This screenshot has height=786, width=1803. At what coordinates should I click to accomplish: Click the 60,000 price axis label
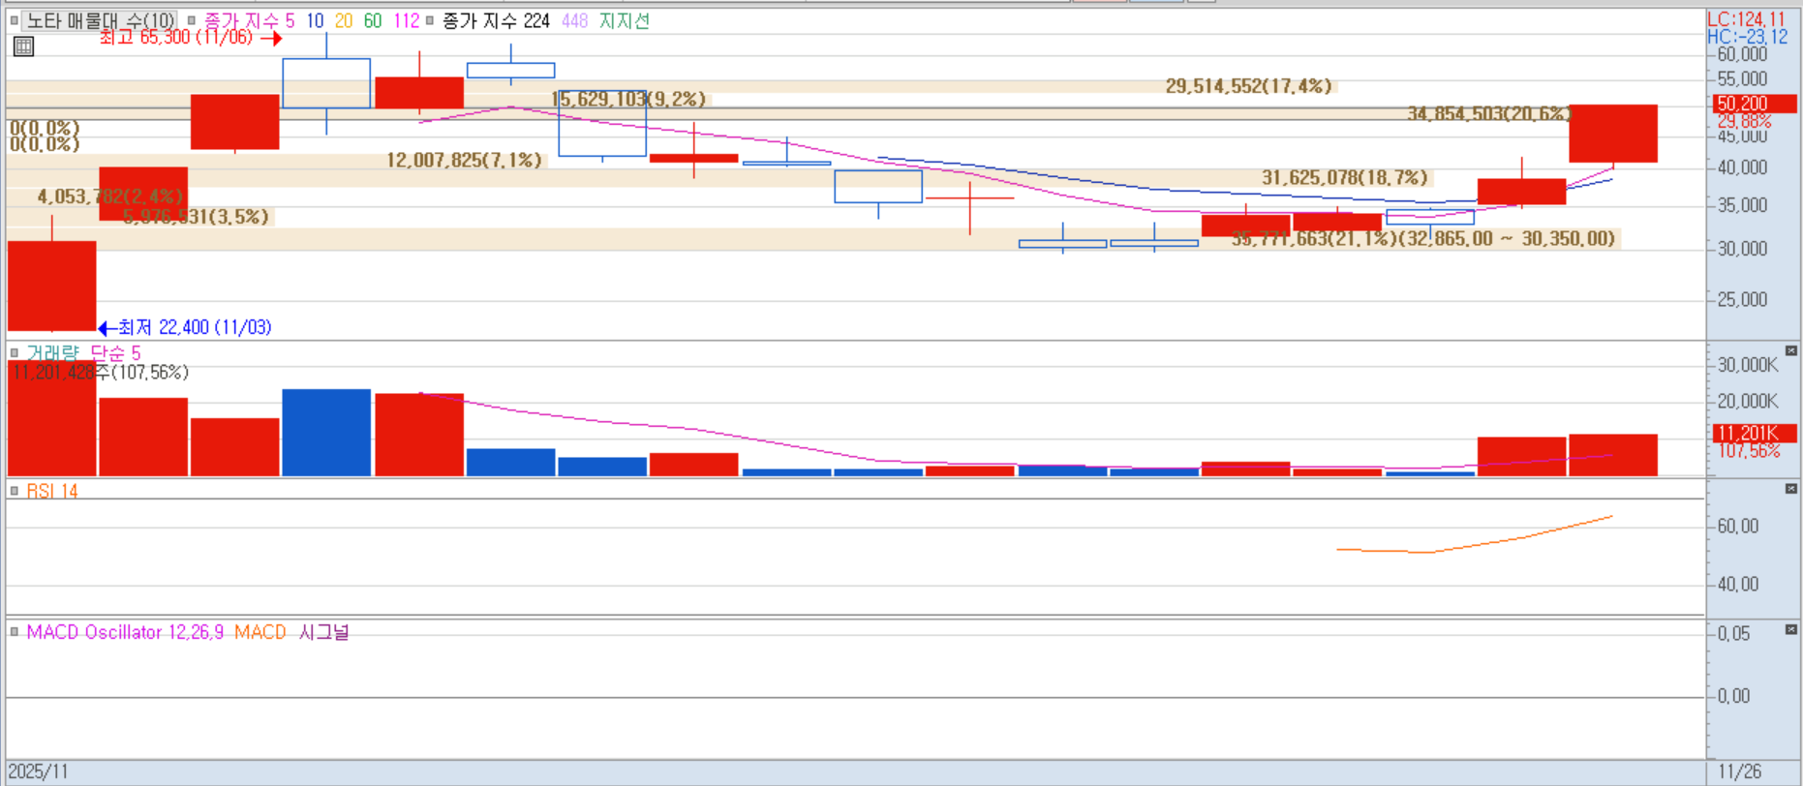[x=1741, y=55]
